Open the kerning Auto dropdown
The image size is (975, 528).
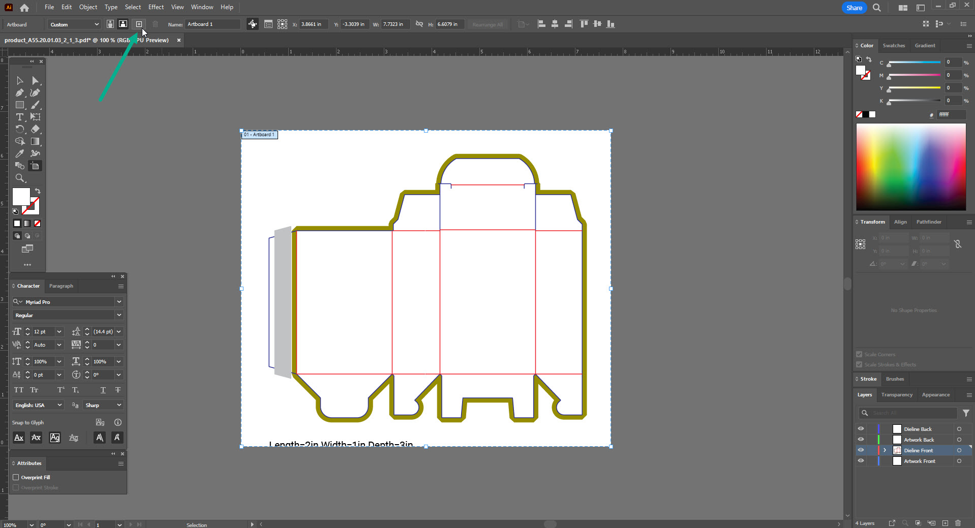point(59,345)
